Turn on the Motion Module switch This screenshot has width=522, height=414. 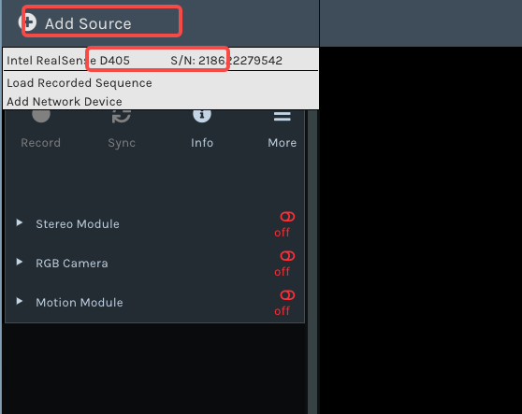287,295
